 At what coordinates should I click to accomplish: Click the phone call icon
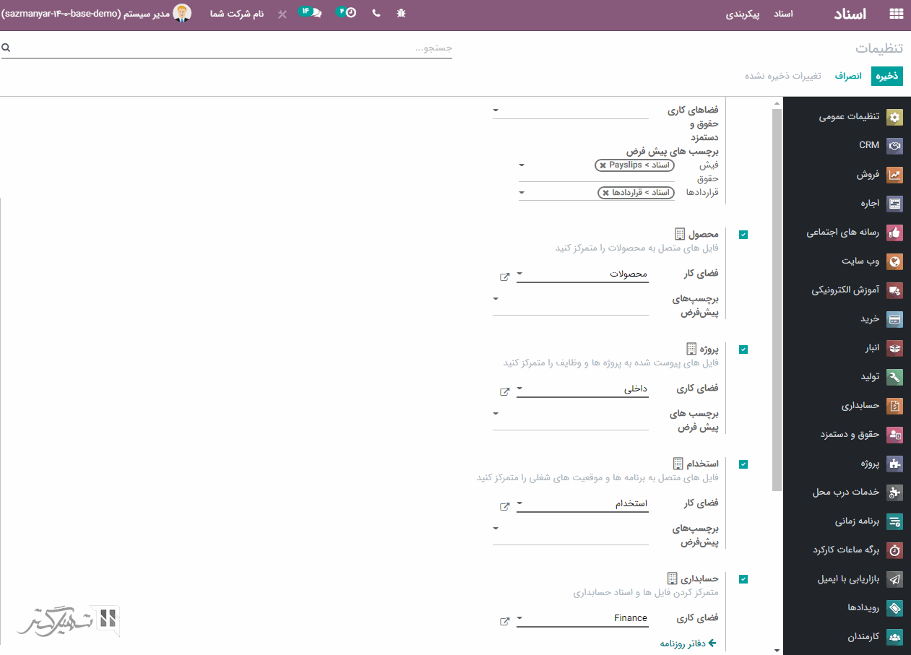pyautogui.click(x=376, y=13)
